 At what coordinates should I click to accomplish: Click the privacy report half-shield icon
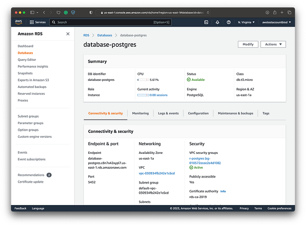point(91,13)
